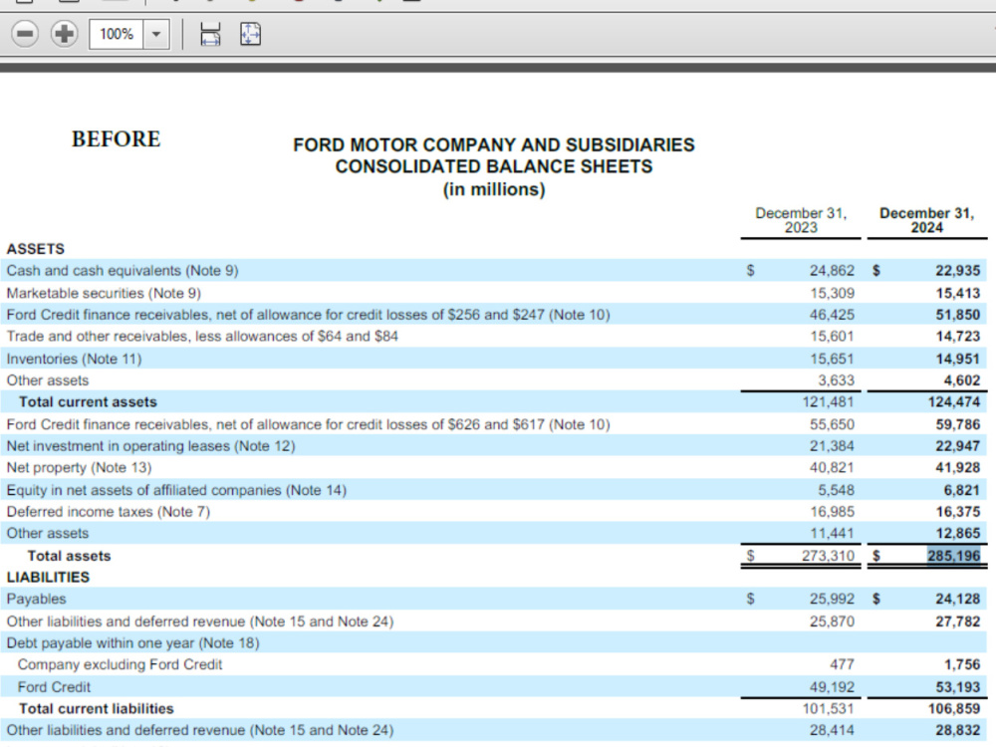Viewport: 996px width, 747px height.
Task: Click the Cash and cash equivalents row label
Action: [x=123, y=271]
